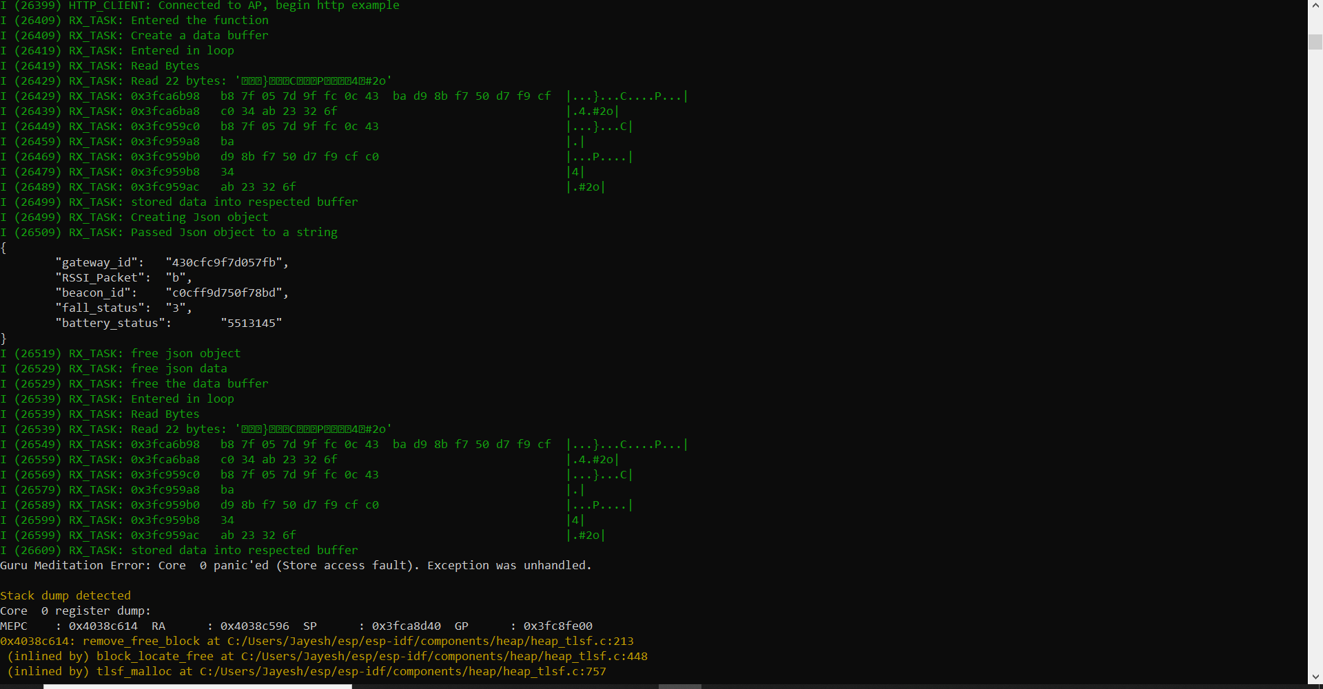Click the "Entered the function" log line

134,20
